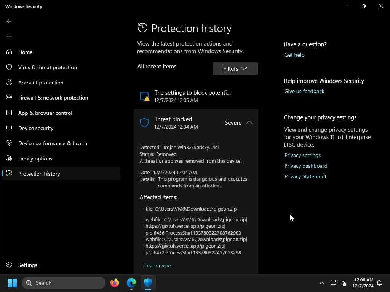Viewport: 390px width, 292px height.
Task: Click the Device performance heart icon
Action: (x=9, y=143)
